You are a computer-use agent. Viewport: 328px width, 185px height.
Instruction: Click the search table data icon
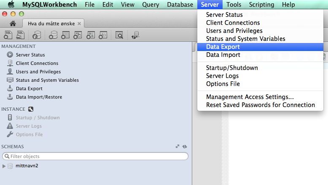click(119, 35)
